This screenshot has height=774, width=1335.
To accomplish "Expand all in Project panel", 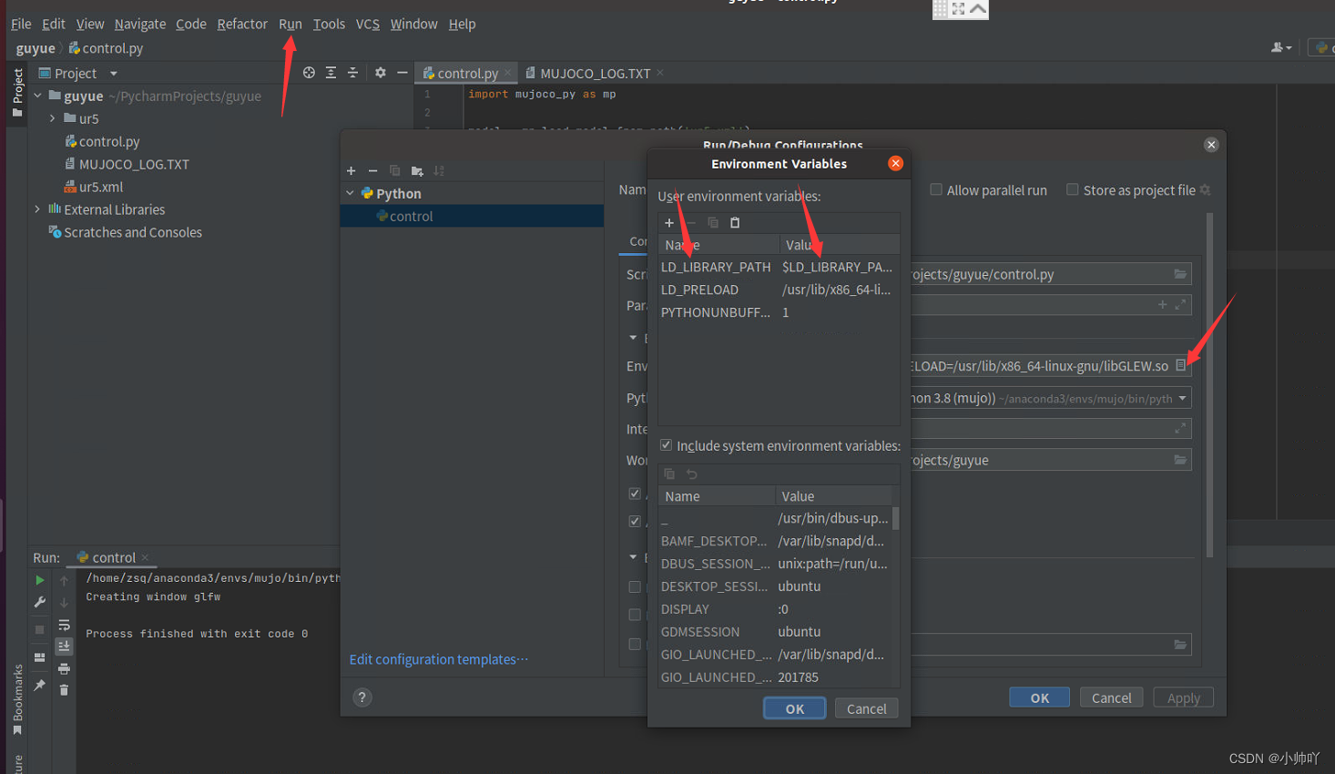I will point(331,73).
